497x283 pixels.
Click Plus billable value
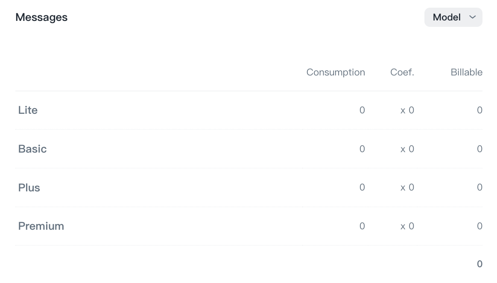pos(479,188)
